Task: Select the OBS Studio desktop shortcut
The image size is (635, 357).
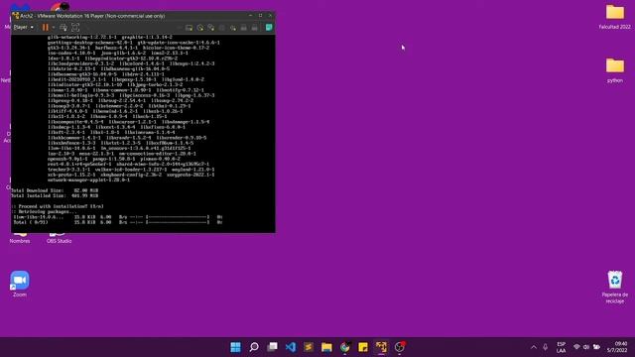Action: click(59, 238)
